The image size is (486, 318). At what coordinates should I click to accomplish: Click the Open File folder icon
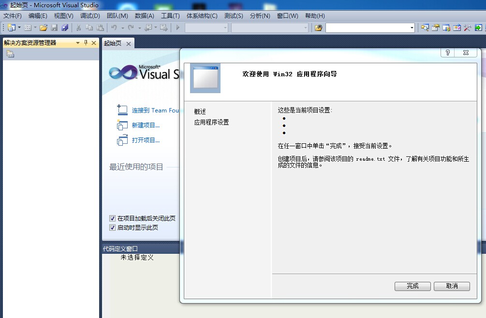(44, 28)
